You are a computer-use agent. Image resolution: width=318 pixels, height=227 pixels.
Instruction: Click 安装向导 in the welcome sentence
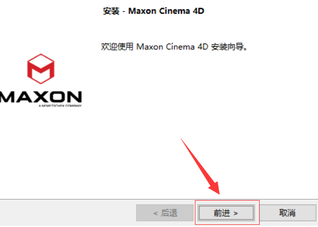point(227,47)
